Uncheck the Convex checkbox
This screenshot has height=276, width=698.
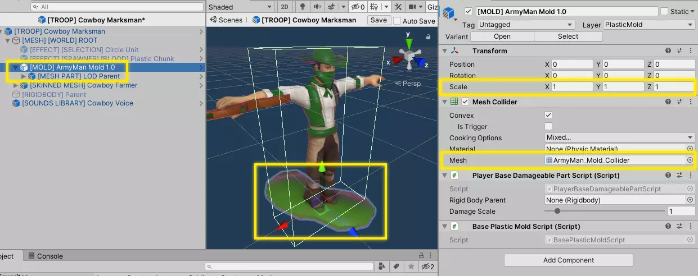click(548, 115)
